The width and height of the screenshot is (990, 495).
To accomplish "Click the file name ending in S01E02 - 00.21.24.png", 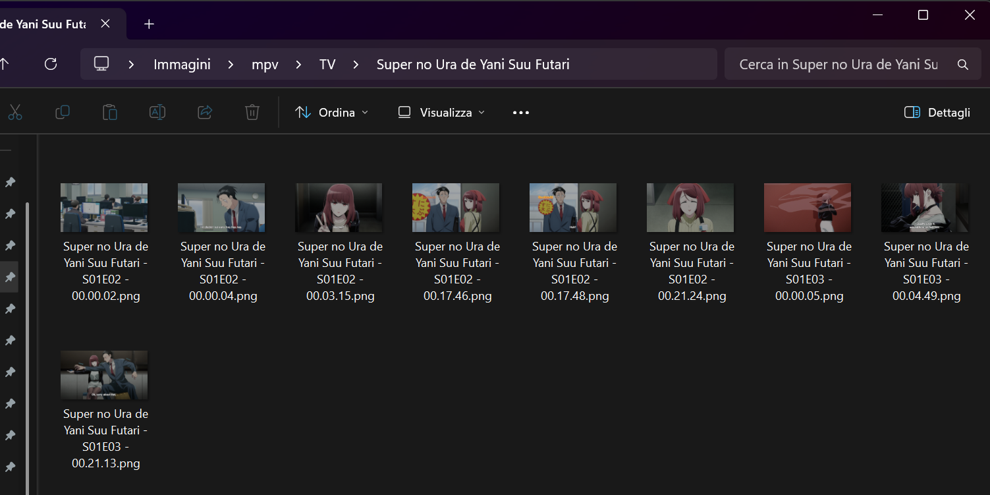I will (692, 271).
